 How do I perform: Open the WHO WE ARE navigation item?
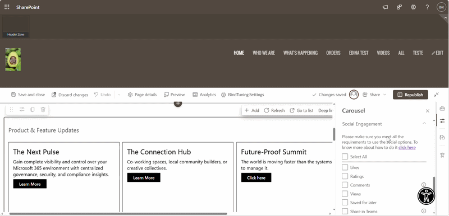[264, 53]
